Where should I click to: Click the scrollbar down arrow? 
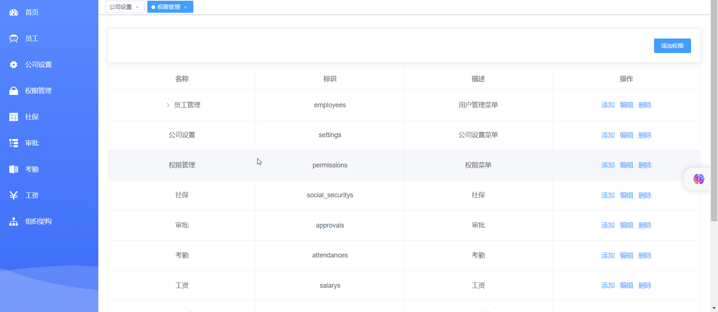pos(714,308)
